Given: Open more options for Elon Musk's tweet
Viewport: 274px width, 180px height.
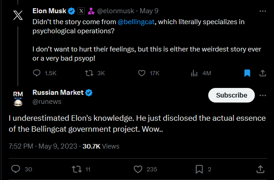Looking at the screenshot, I should (x=263, y=11).
